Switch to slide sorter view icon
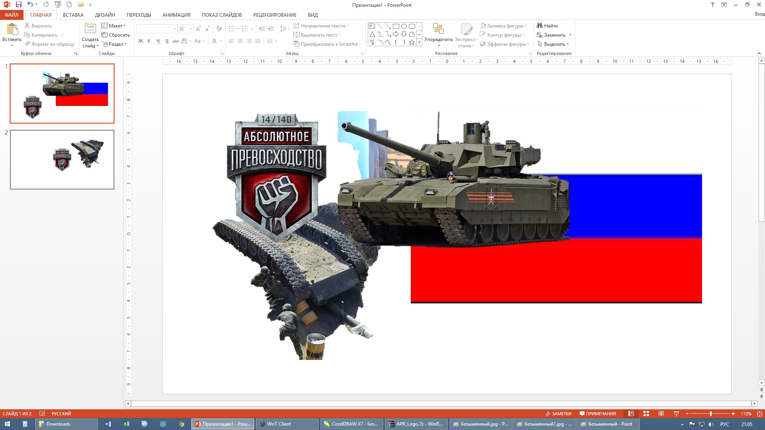 click(x=646, y=414)
